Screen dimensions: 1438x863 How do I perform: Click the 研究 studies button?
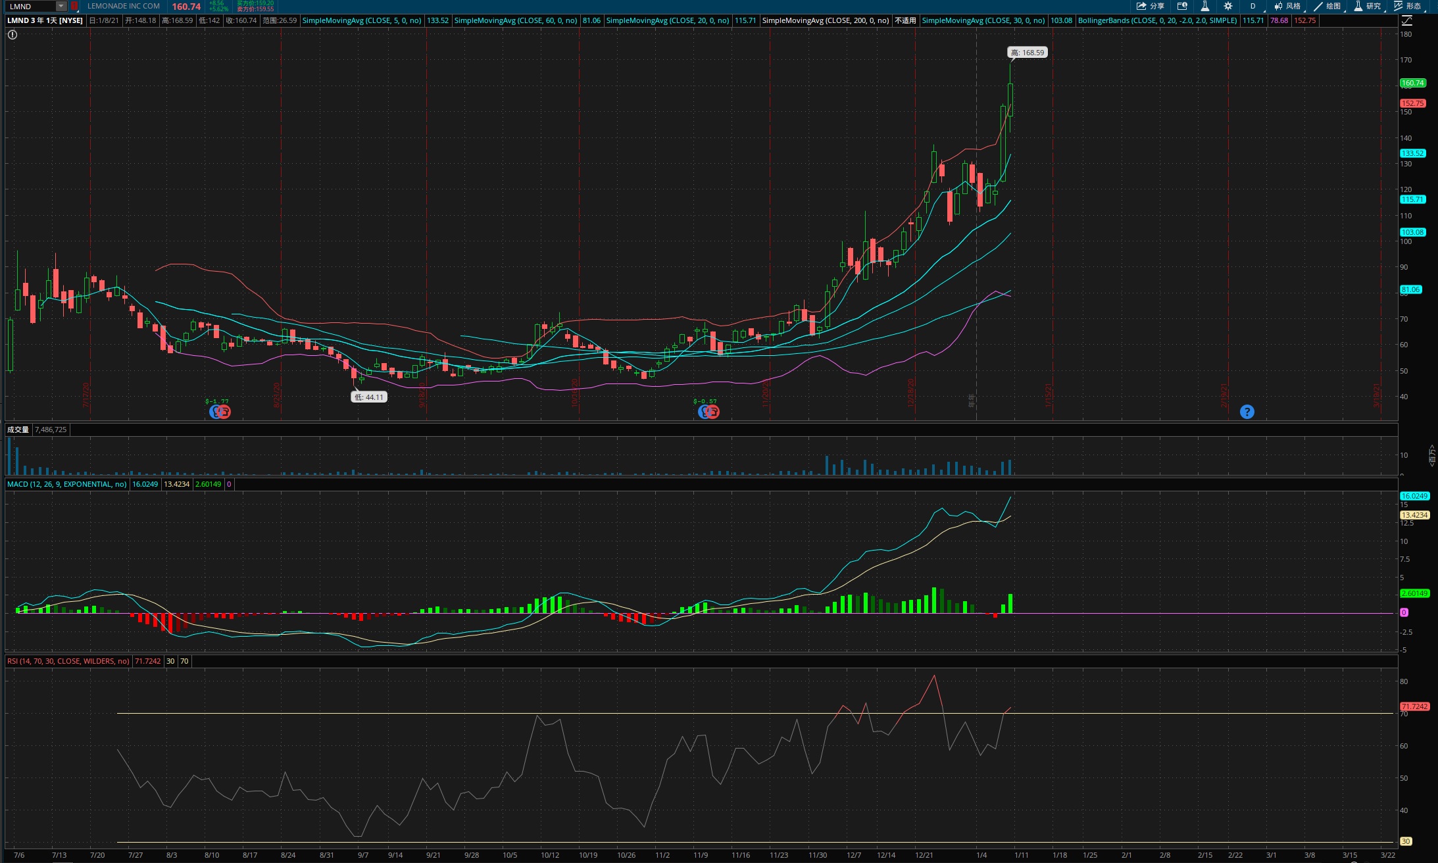coord(1368,6)
